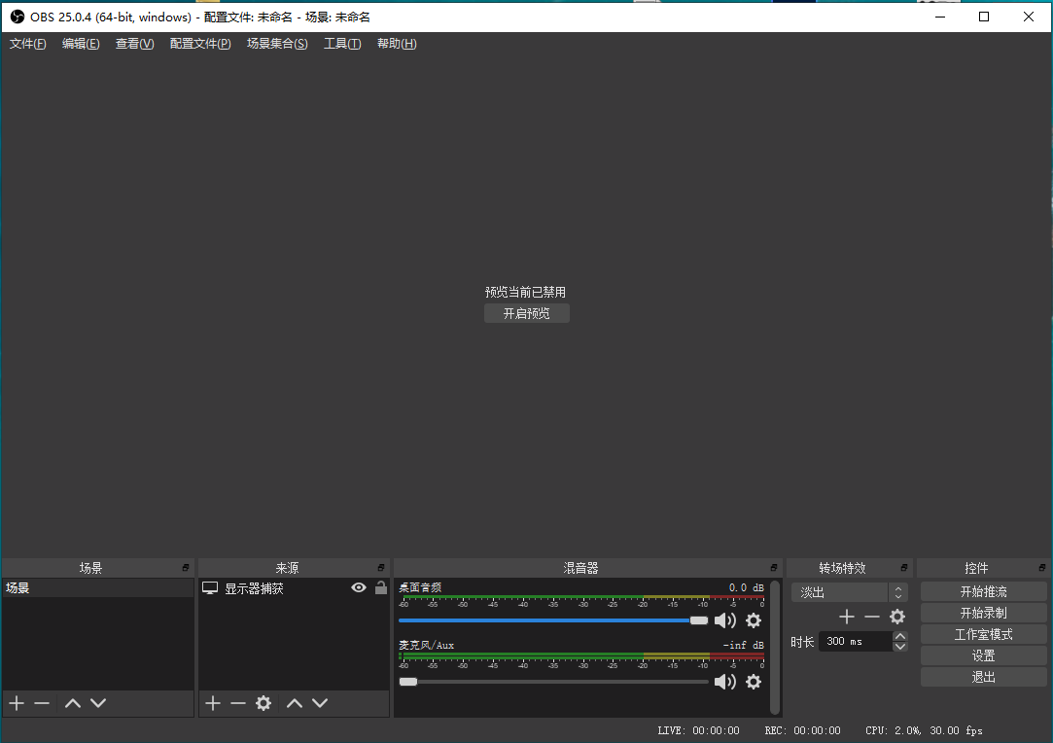Move source up in Sources panel
Viewport: 1053px width, 743px height.
(x=295, y=703)
